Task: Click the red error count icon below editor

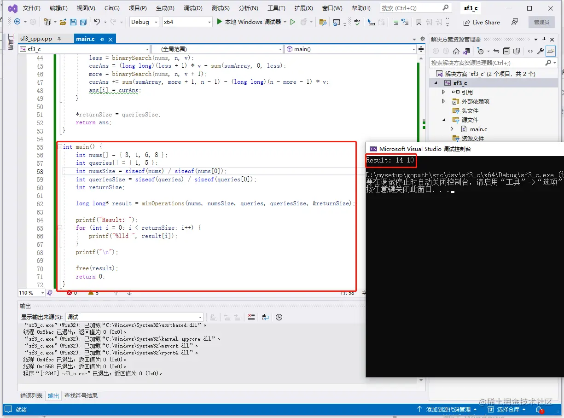Action: point(70,293)
